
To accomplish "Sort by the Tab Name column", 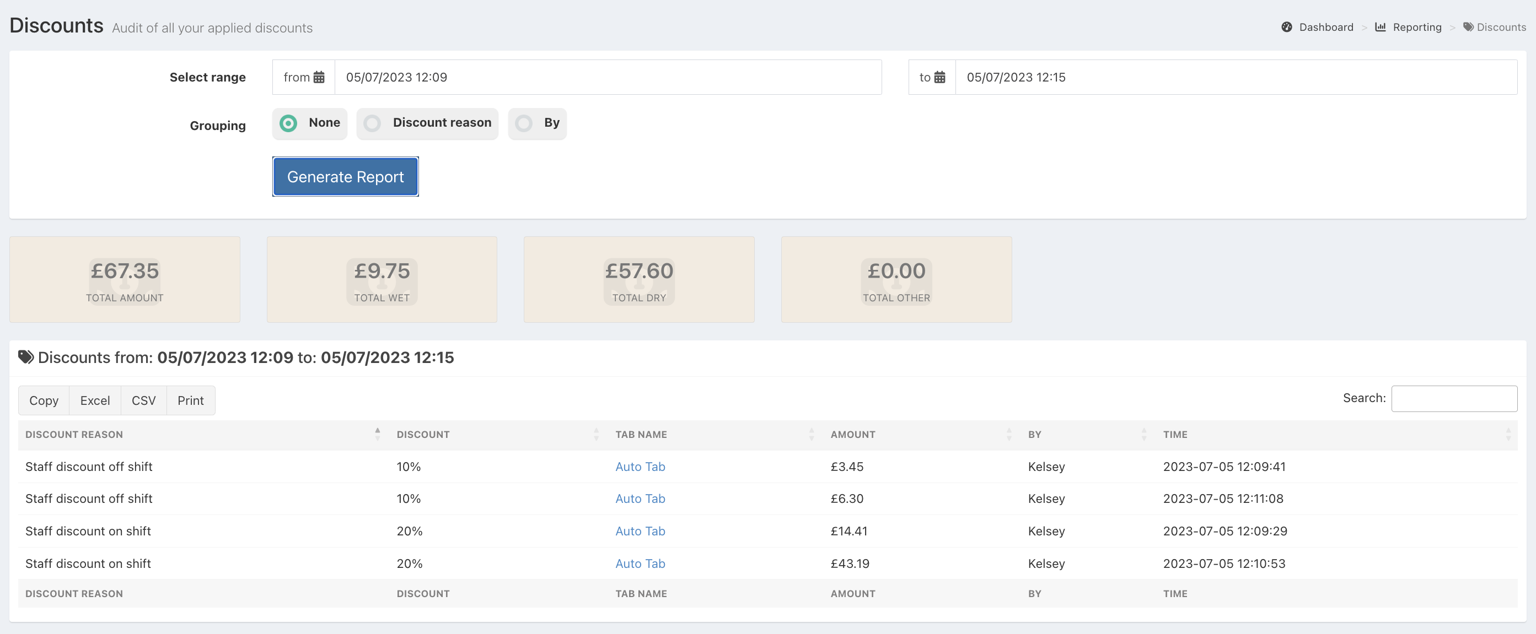I will [641, 435].
